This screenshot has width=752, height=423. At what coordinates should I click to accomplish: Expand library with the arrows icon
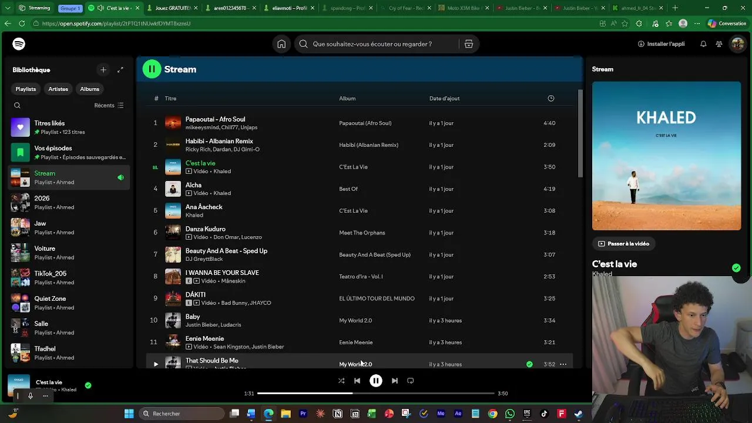120,70
